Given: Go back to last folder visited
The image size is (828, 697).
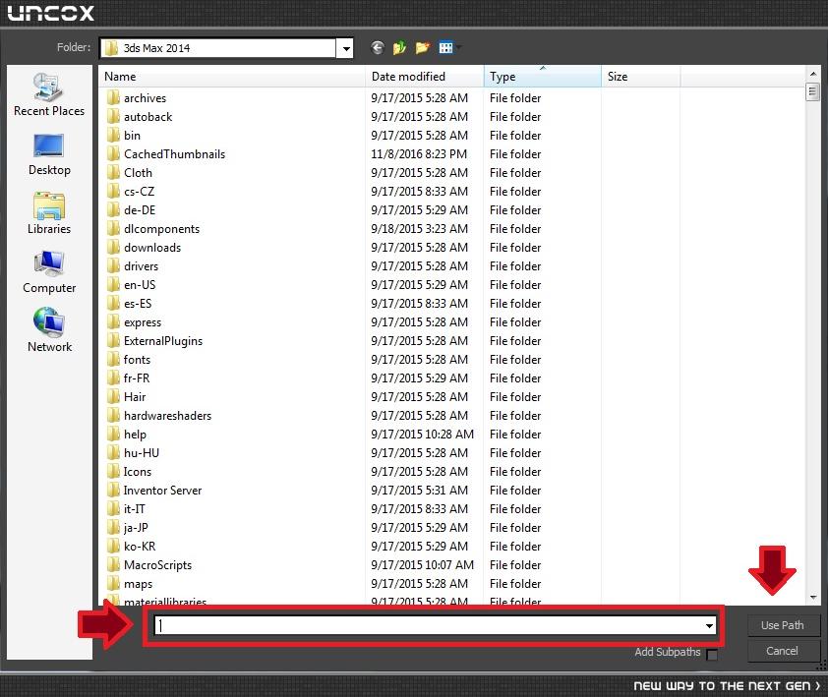Looking at the screenshot, I should point(377,48).
